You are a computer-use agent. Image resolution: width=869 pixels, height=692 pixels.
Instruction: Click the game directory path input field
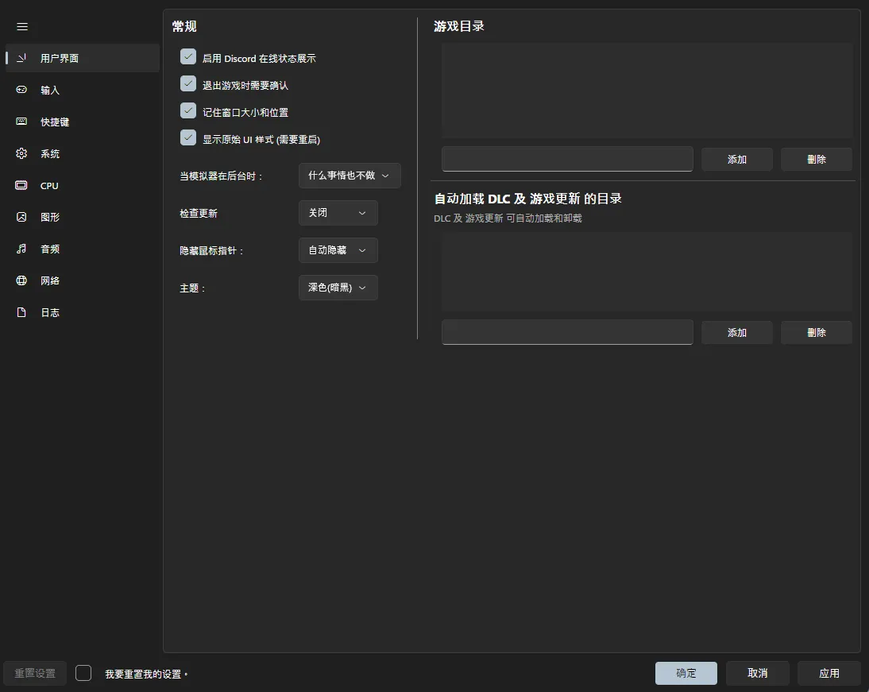coord(566,159)
